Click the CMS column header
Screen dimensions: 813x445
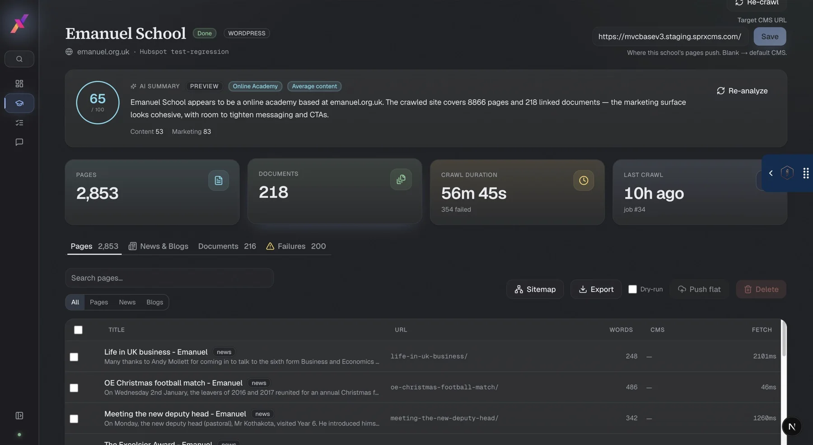657,330
